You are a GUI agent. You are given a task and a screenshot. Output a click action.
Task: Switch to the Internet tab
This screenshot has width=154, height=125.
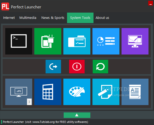[x=9, y=18]
